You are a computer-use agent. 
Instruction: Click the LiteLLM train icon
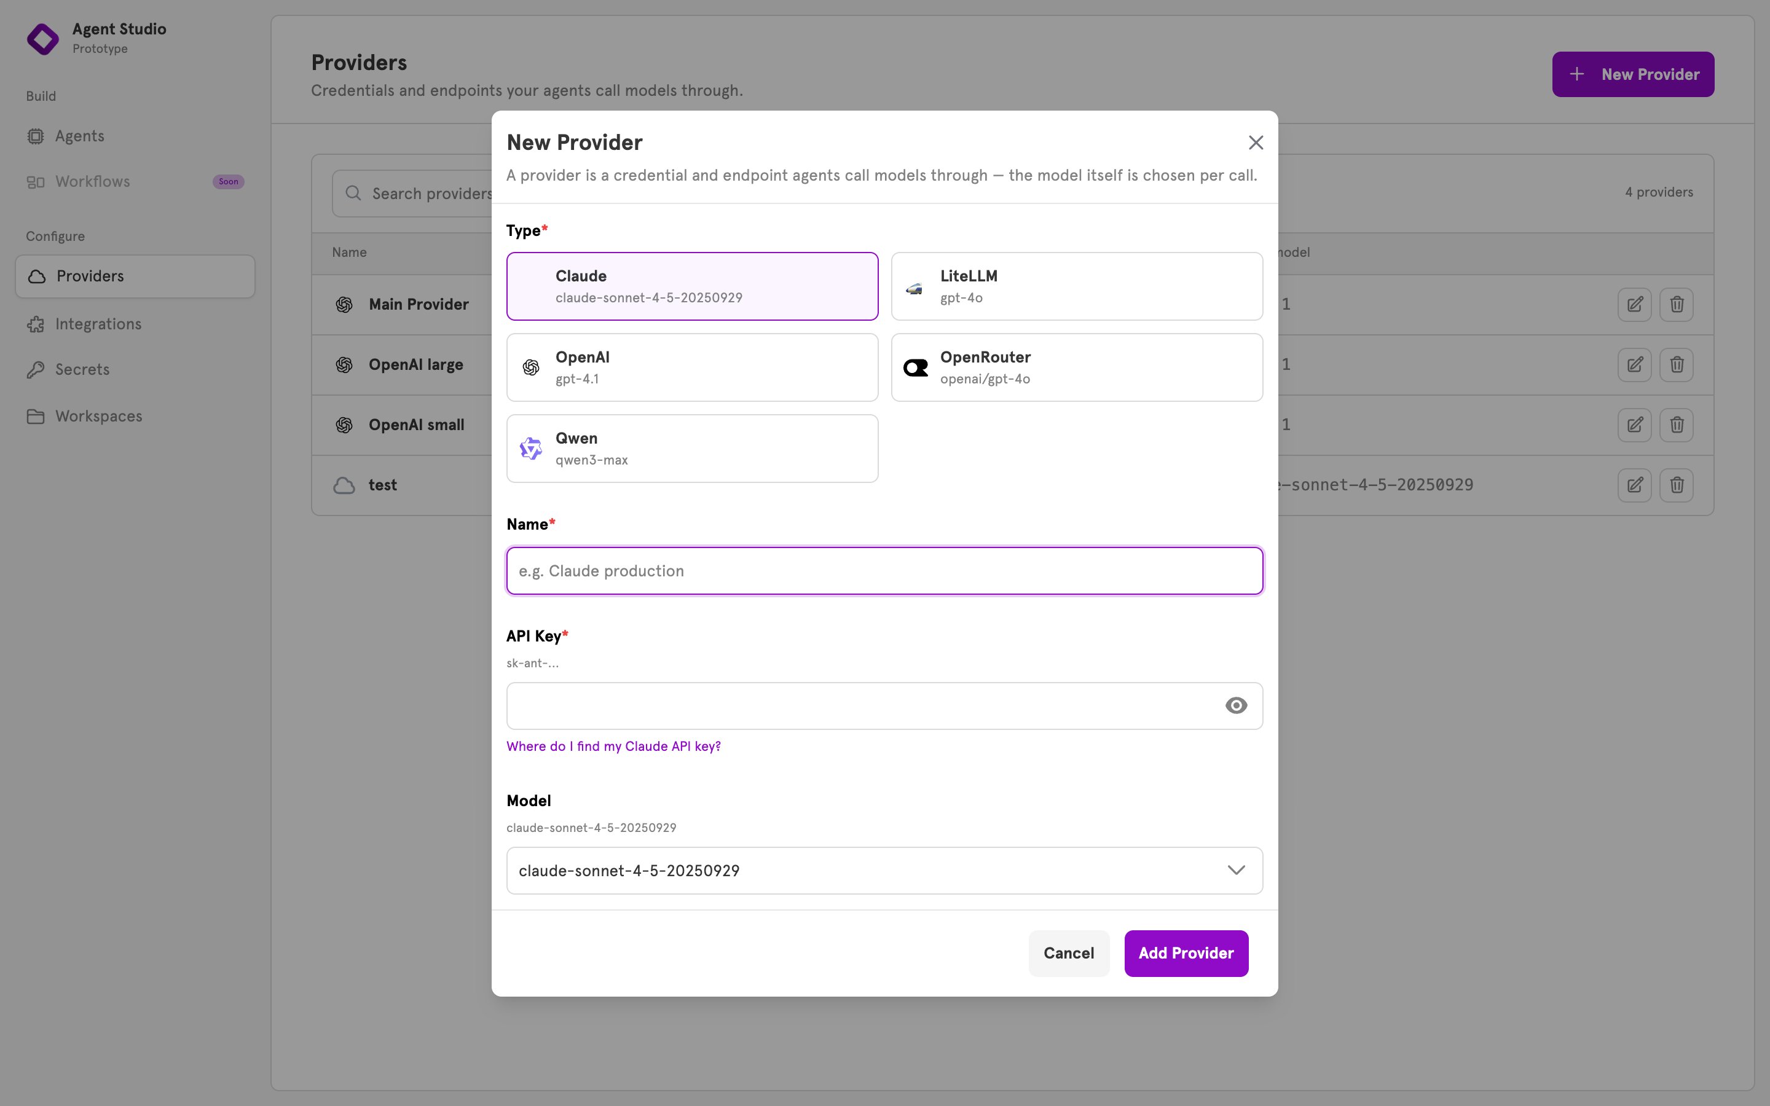tap(914, 288)
